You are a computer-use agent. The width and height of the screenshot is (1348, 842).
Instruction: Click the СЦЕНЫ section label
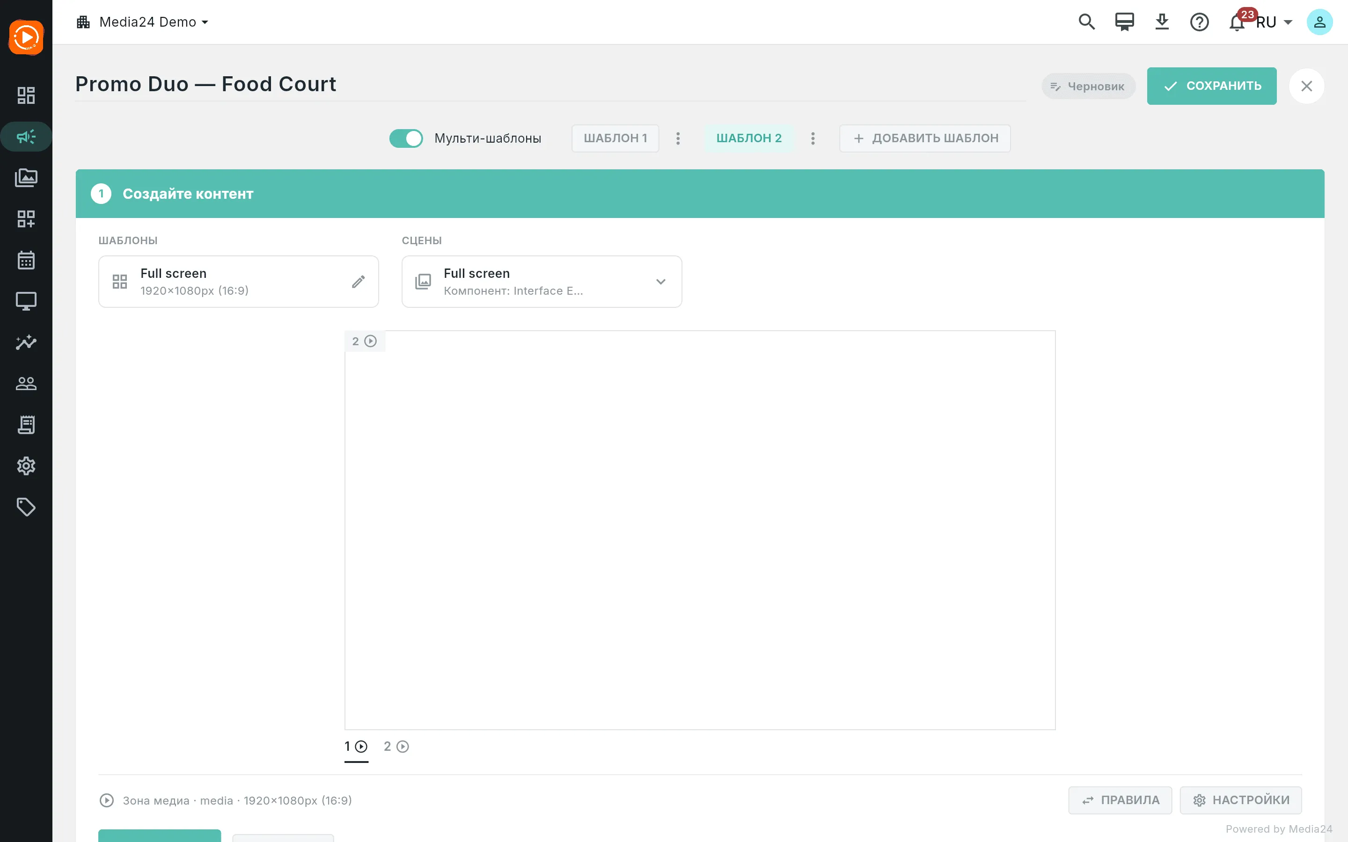(422, 240)
